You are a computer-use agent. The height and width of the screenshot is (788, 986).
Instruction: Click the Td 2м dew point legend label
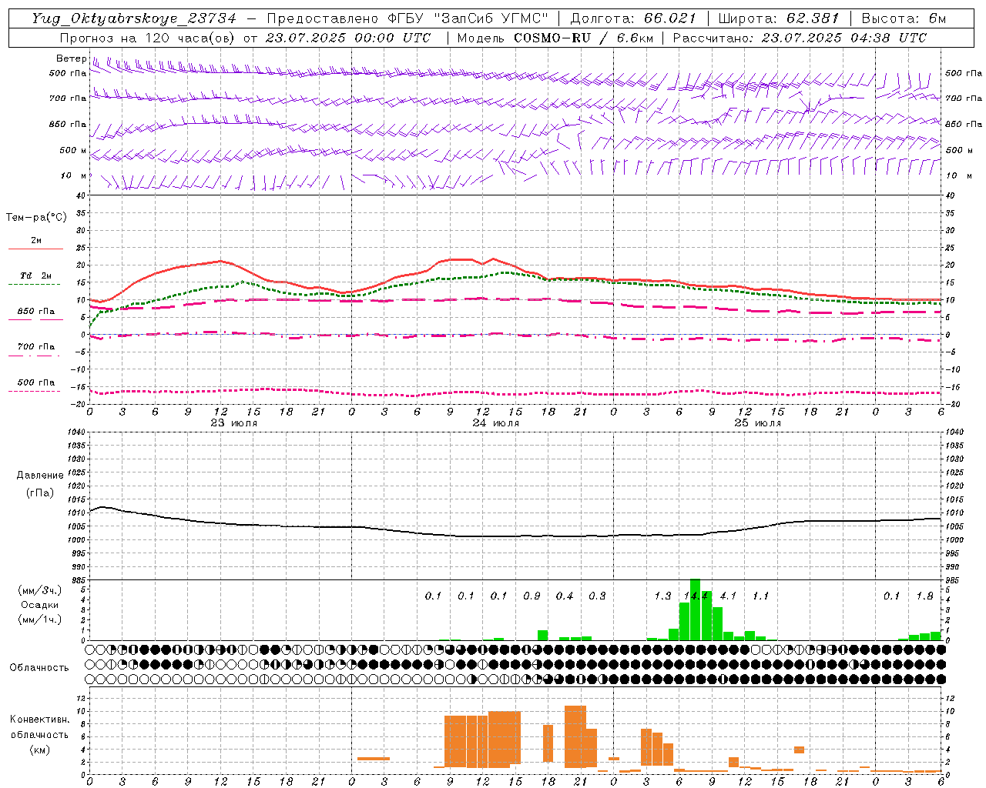[x=36, y=275]
